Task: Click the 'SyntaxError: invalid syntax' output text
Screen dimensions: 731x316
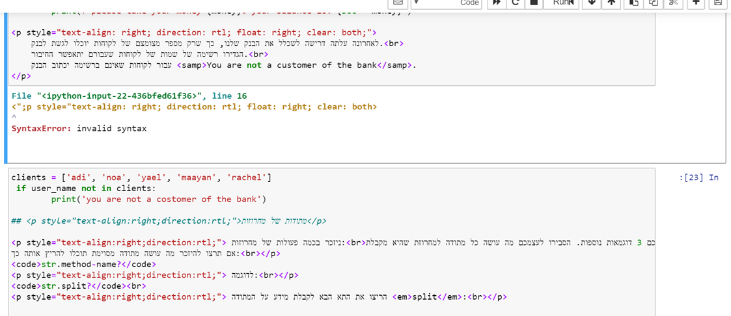Action: point(79,129)
